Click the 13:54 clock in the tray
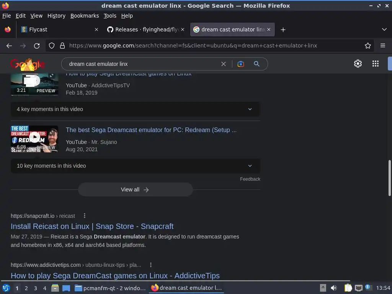Image resolution: width=392 pixels, height=294 pixels. pos(383,288)
